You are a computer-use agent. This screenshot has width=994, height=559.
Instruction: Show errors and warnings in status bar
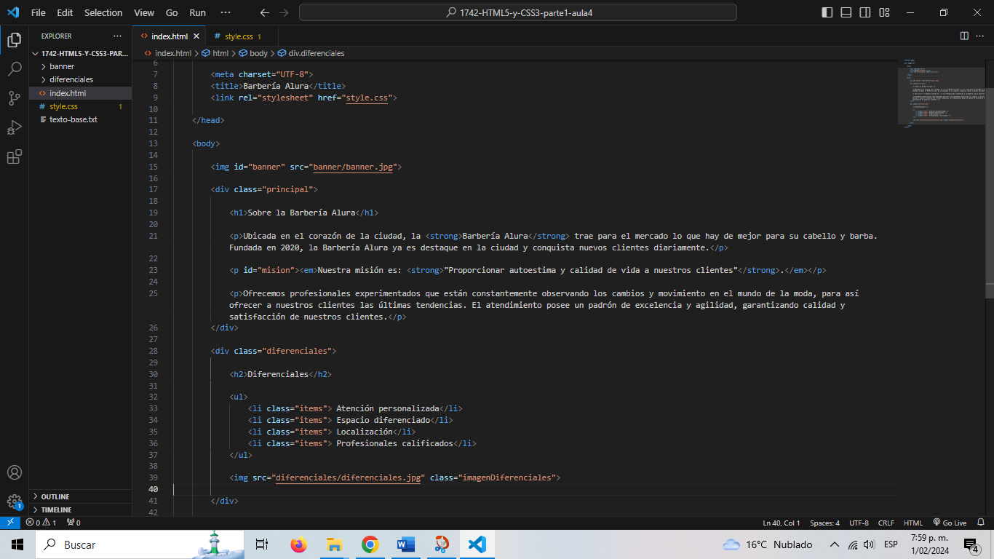(41, 523)
